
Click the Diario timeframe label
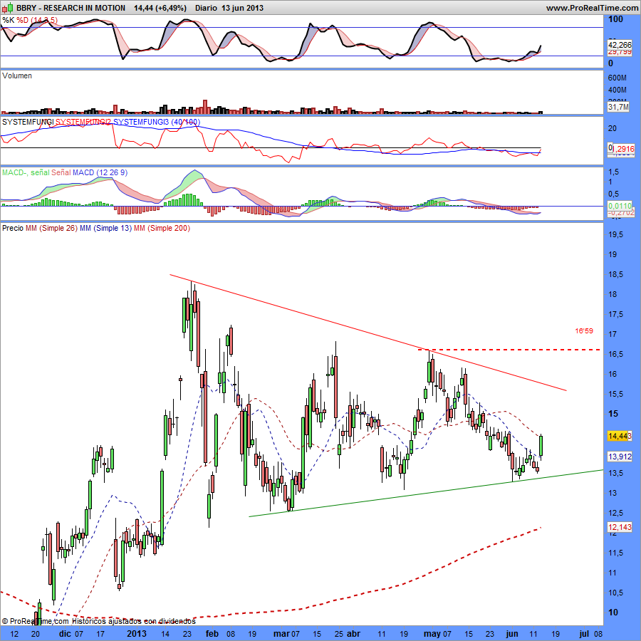tap(207, 8)
